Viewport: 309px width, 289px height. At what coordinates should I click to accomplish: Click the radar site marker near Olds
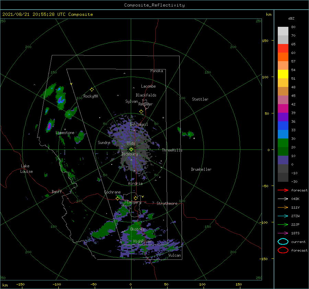131,149
